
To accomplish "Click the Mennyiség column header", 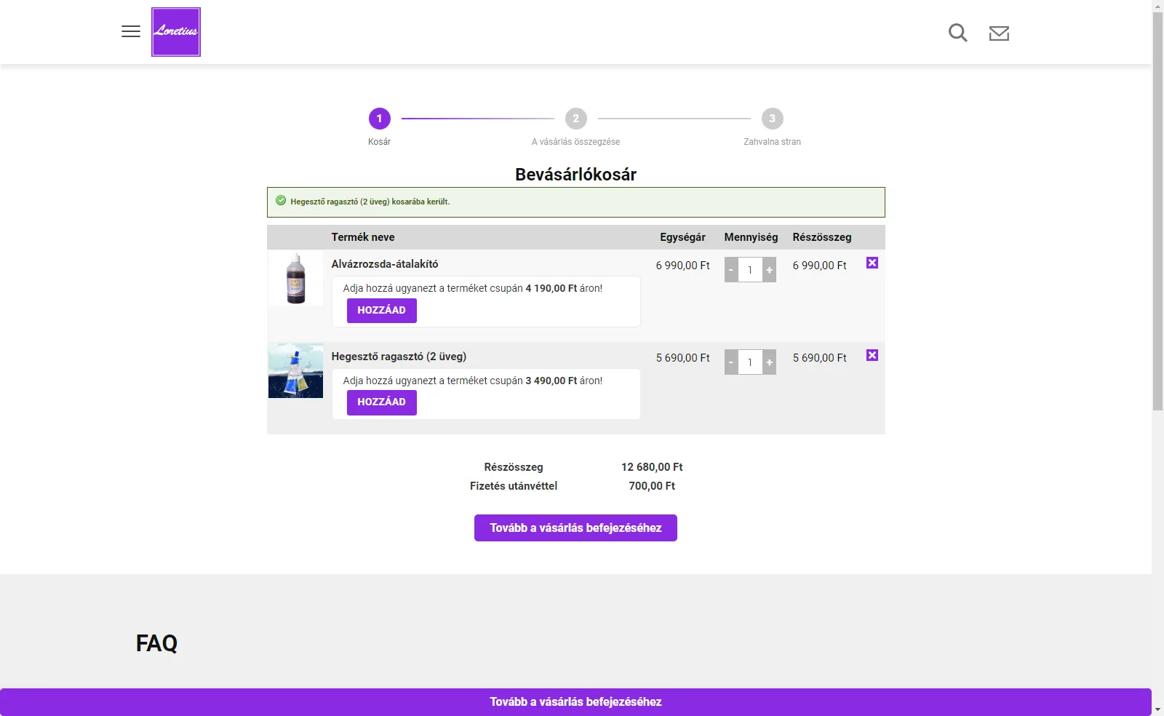I will click(751, 237).
